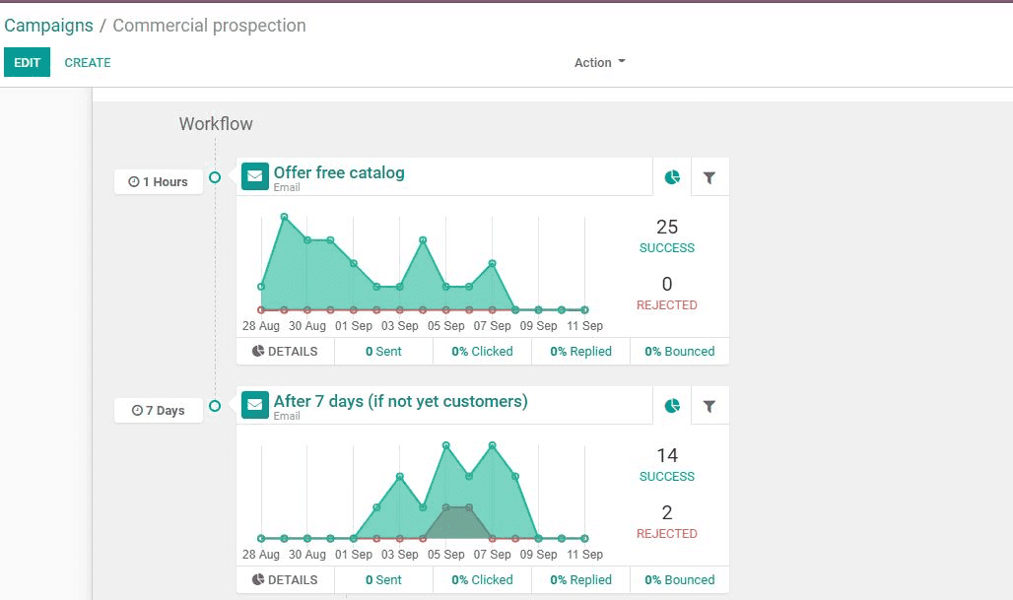1013x600 pixels.
Task: Click 0% Bounced under After 7 days activity
Action: (x=680, y=580)
